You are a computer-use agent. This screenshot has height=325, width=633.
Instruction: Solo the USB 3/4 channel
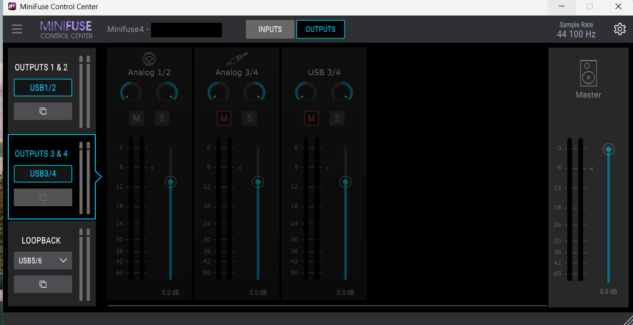(x=337, y=118)
